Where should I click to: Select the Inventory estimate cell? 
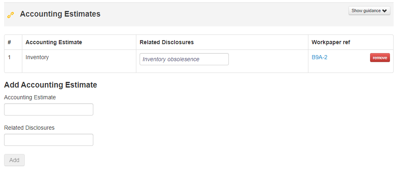79,61
